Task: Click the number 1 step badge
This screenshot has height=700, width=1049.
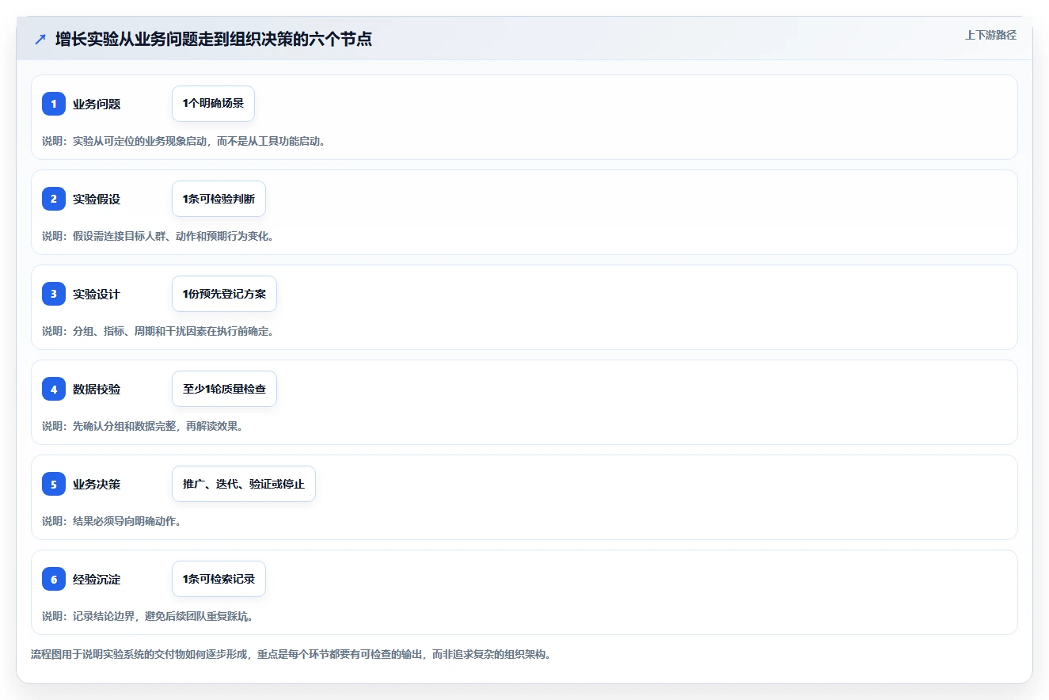Action: pyautogui.click(x=54, y=104)
